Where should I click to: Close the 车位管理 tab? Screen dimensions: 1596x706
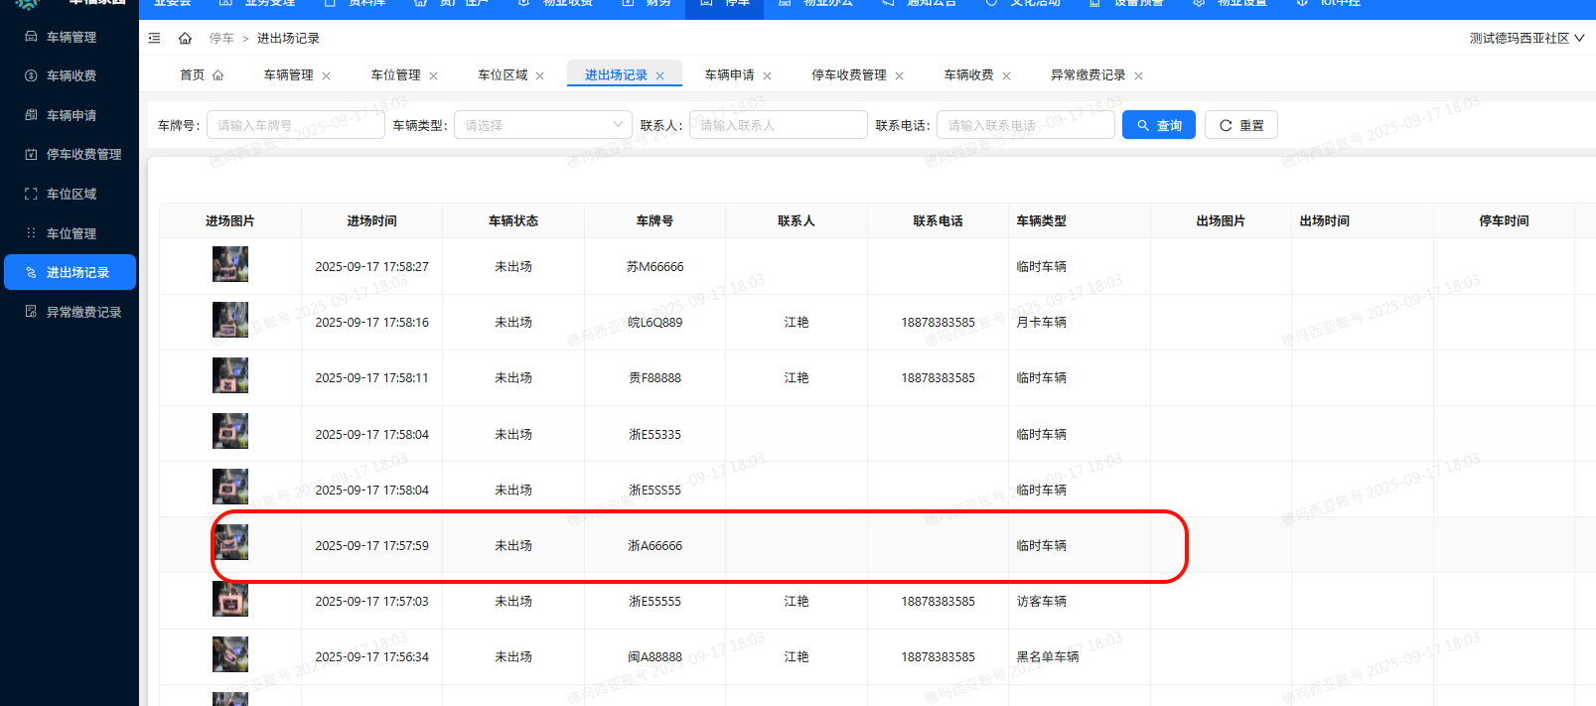(433, 76)
